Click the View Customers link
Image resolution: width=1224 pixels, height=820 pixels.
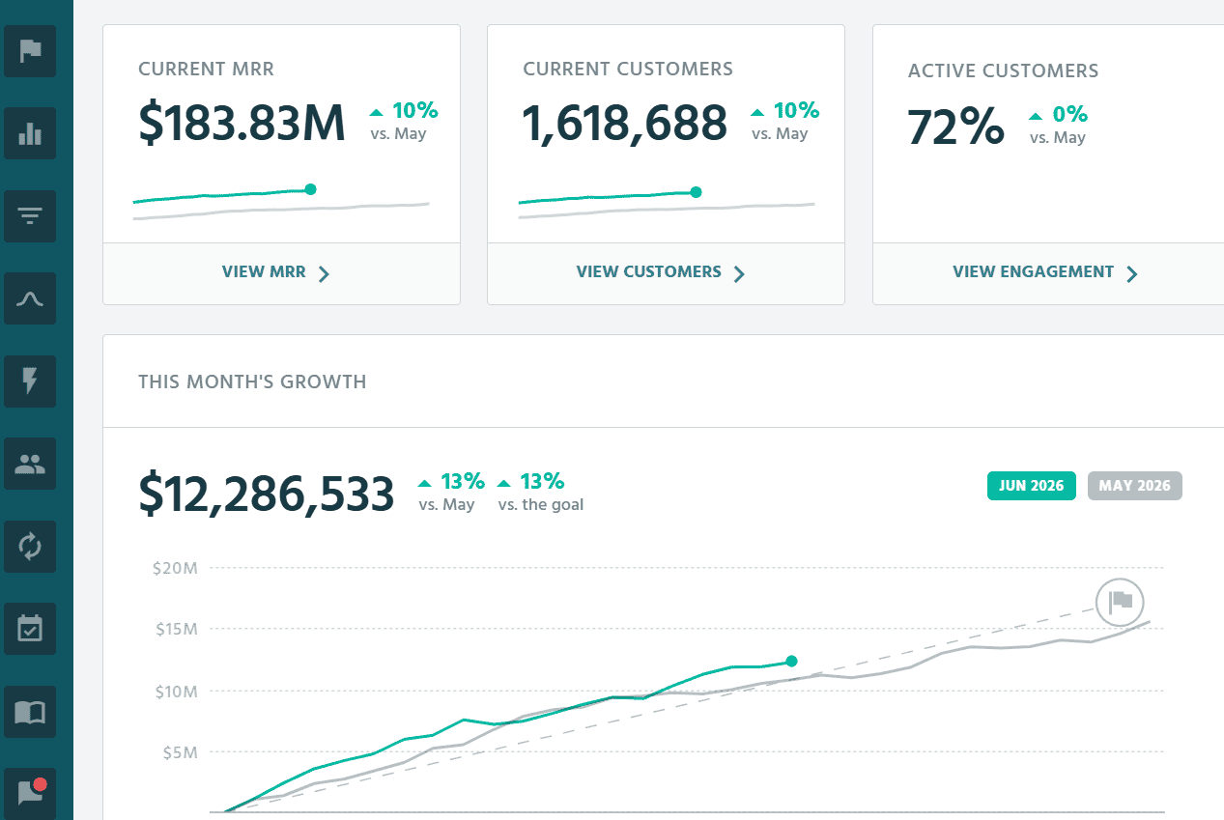pyautogui.click(x=649, y=272)
